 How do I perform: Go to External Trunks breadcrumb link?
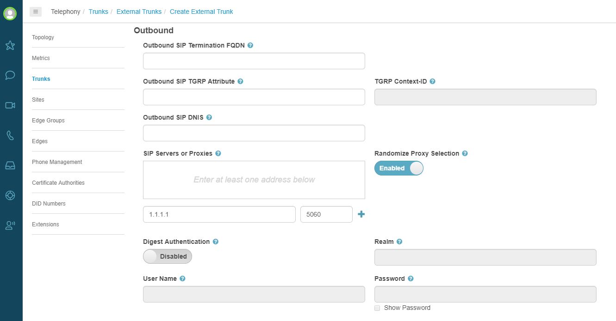[139, 12]
